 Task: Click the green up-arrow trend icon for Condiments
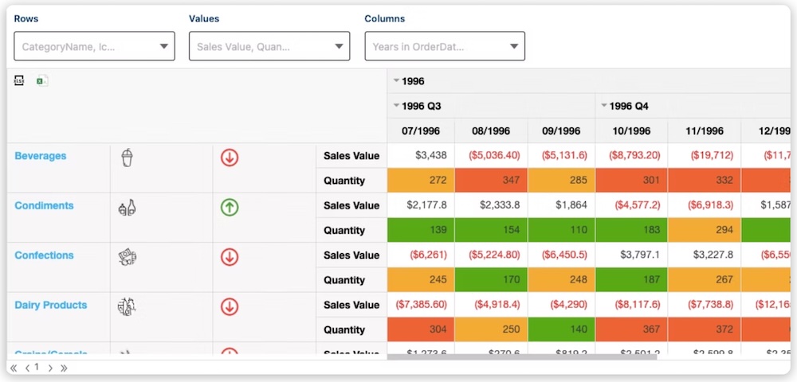[230, 208]
